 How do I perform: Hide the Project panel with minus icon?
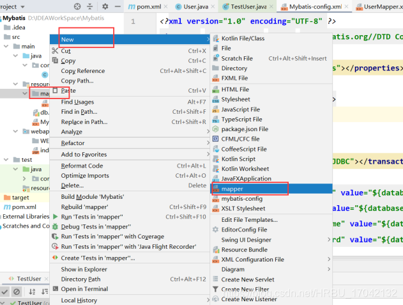[118, 6]
